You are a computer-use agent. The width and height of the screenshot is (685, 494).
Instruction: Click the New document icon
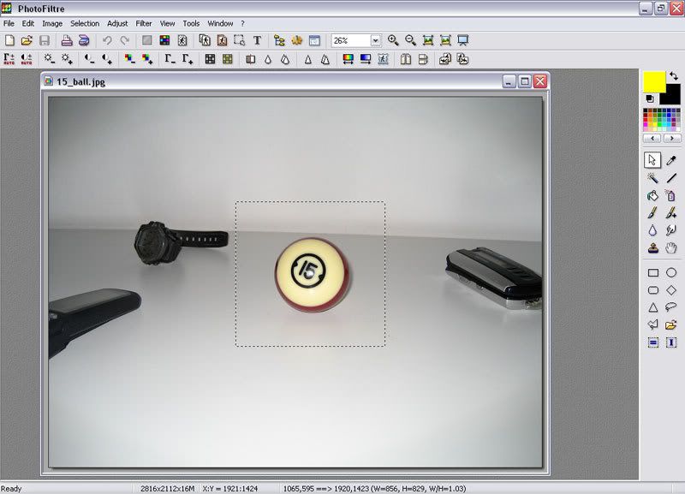pos(9,40)
